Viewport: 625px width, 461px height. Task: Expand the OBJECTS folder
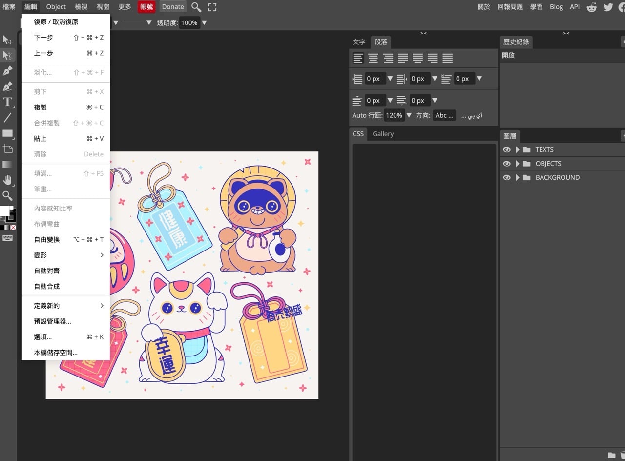click(518, 164)
